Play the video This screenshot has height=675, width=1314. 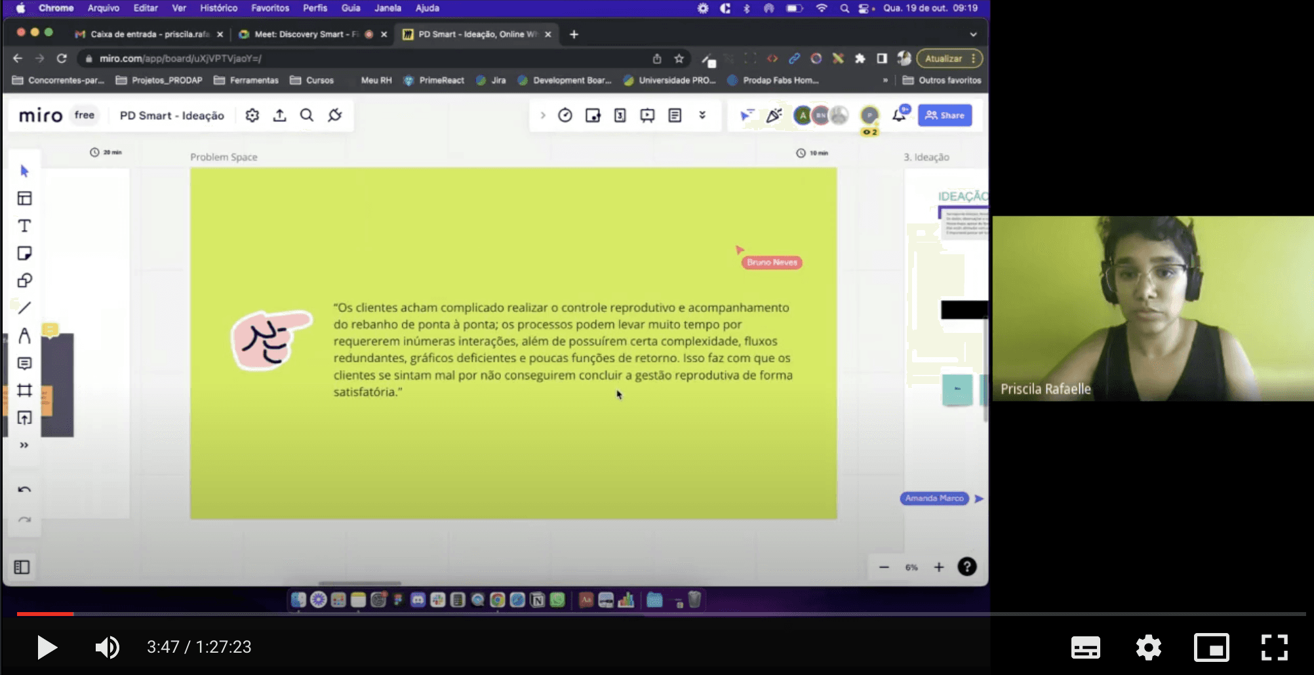(x=47, y=647)
